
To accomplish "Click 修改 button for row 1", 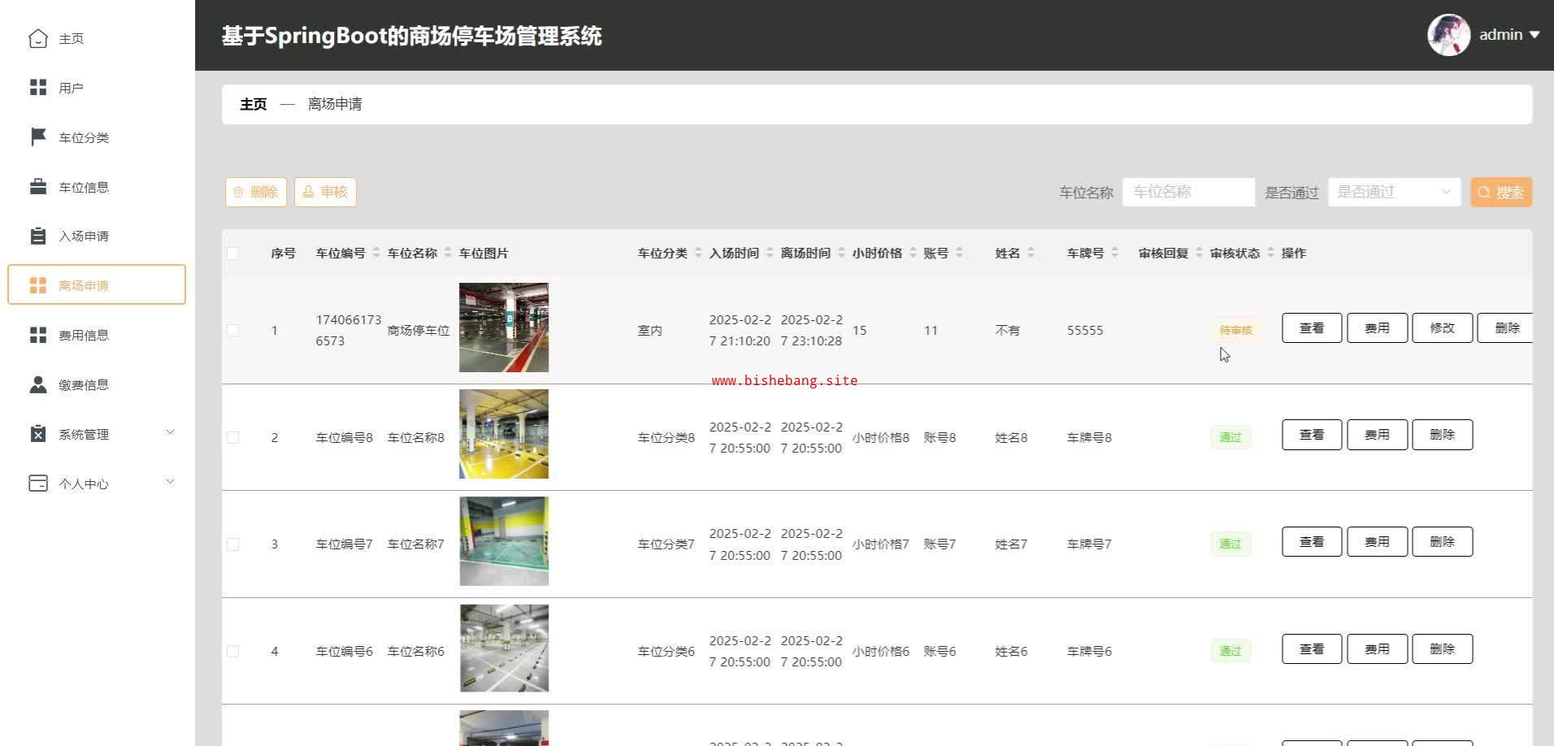I will coord(1442,327).
